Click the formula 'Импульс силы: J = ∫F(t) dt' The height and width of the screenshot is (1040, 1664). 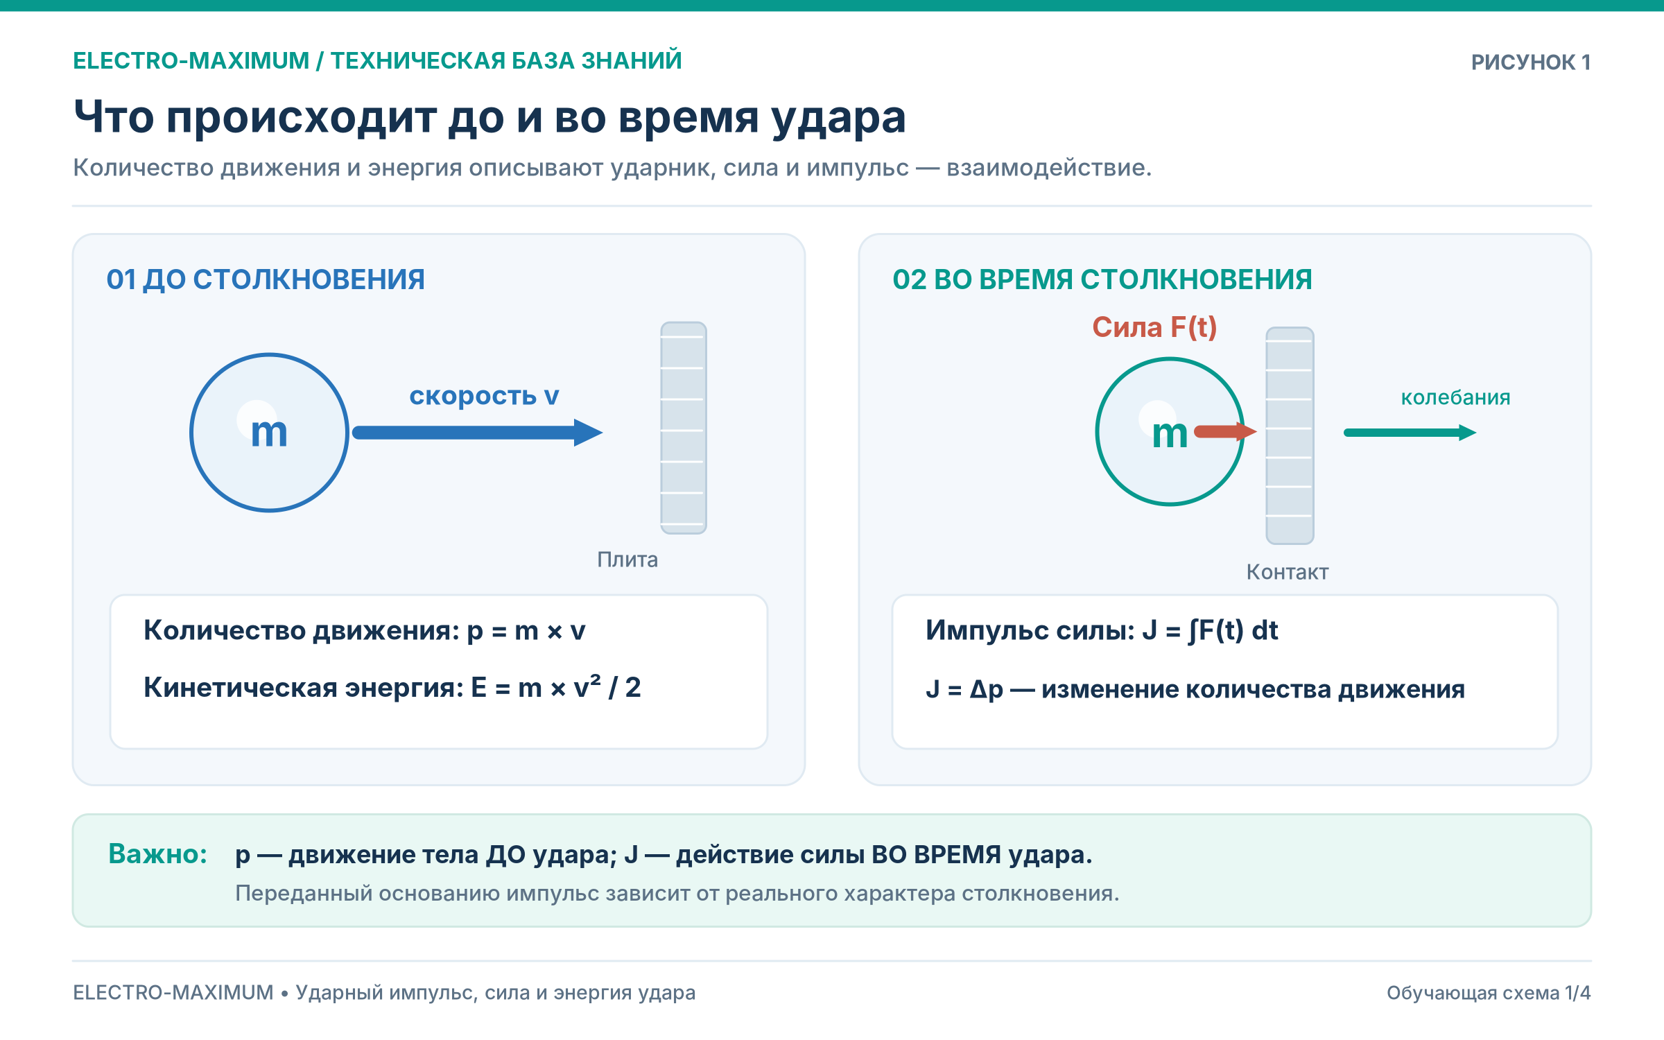click(x=1102, y=631)
